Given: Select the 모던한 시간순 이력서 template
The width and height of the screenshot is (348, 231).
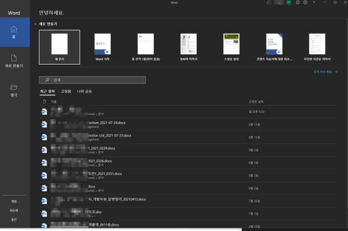Looking at the screenshot, I should [317, 47].
